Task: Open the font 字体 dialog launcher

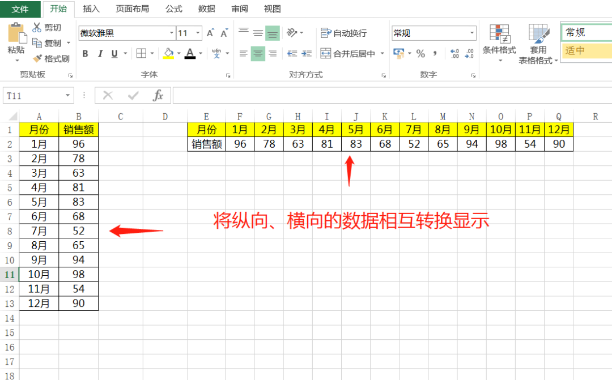Action: (x=228, y=75)
